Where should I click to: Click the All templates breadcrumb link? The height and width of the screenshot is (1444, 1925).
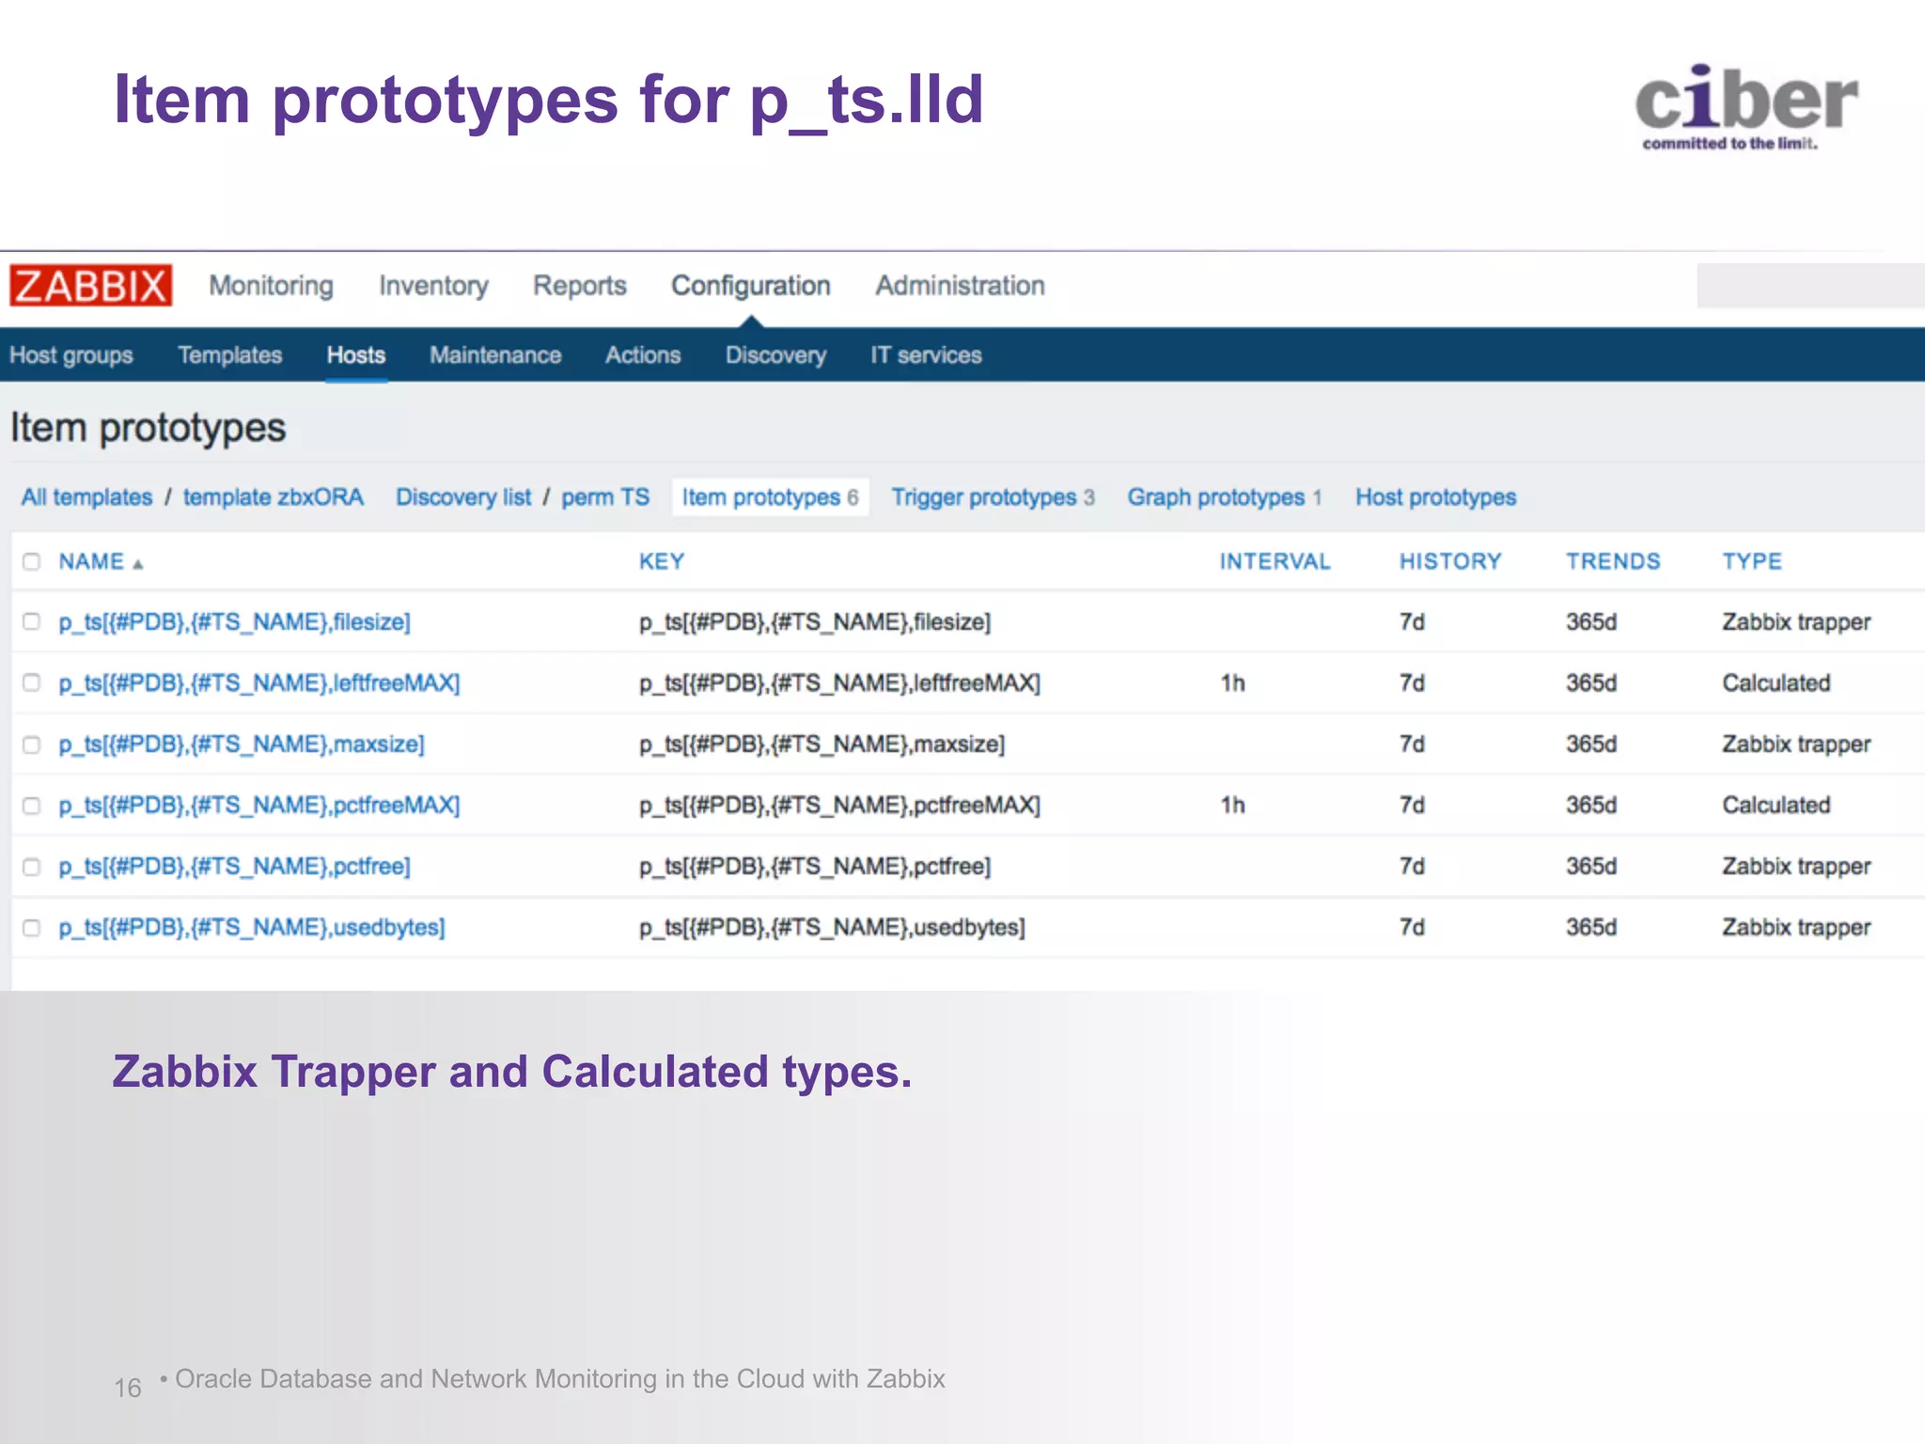tap(86, 497)
